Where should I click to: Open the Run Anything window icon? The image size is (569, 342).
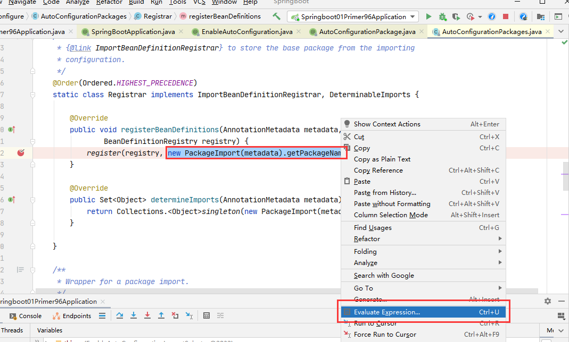[558, 16]
